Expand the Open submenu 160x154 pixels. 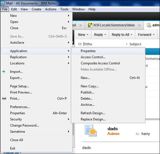(69, 22)
